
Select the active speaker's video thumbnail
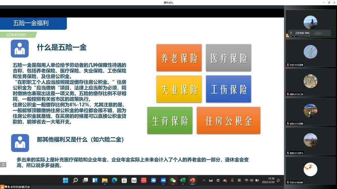(310, 23)
